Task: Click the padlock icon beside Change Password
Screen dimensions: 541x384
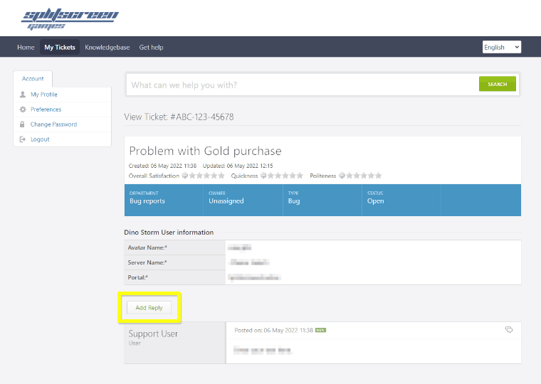Action: [22, 124]
